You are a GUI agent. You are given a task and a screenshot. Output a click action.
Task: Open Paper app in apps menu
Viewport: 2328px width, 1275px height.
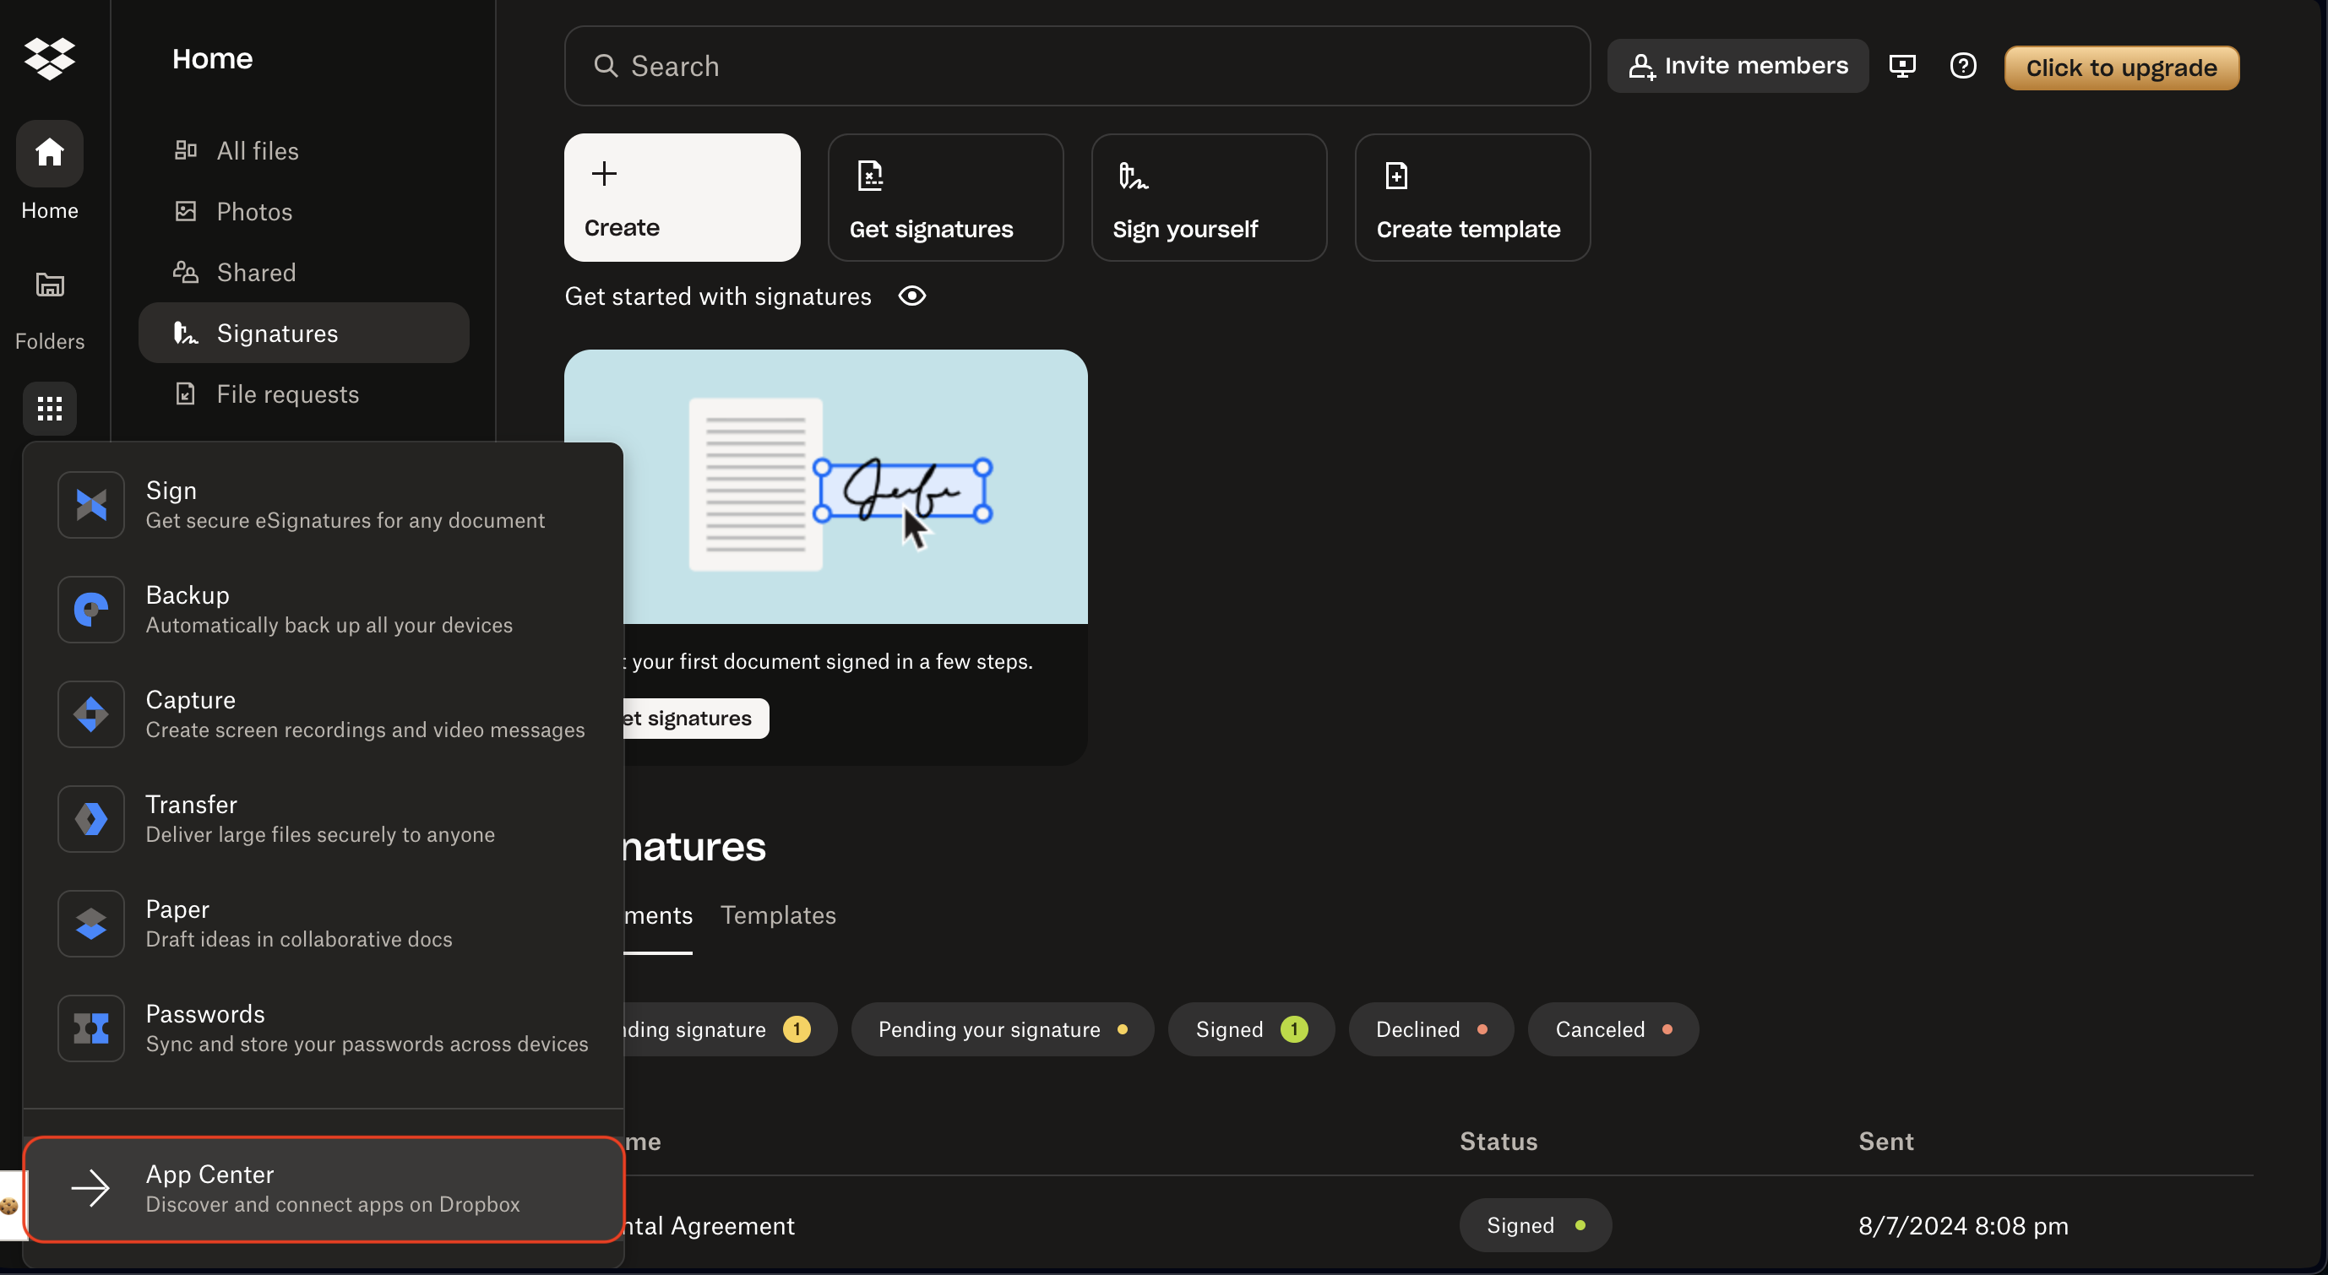pos(324,924)
